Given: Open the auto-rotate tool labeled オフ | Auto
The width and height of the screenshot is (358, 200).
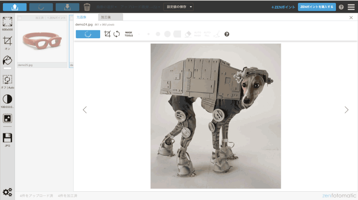Looking at the screenshot, I should pyautogui.click(x=7, y=82).
